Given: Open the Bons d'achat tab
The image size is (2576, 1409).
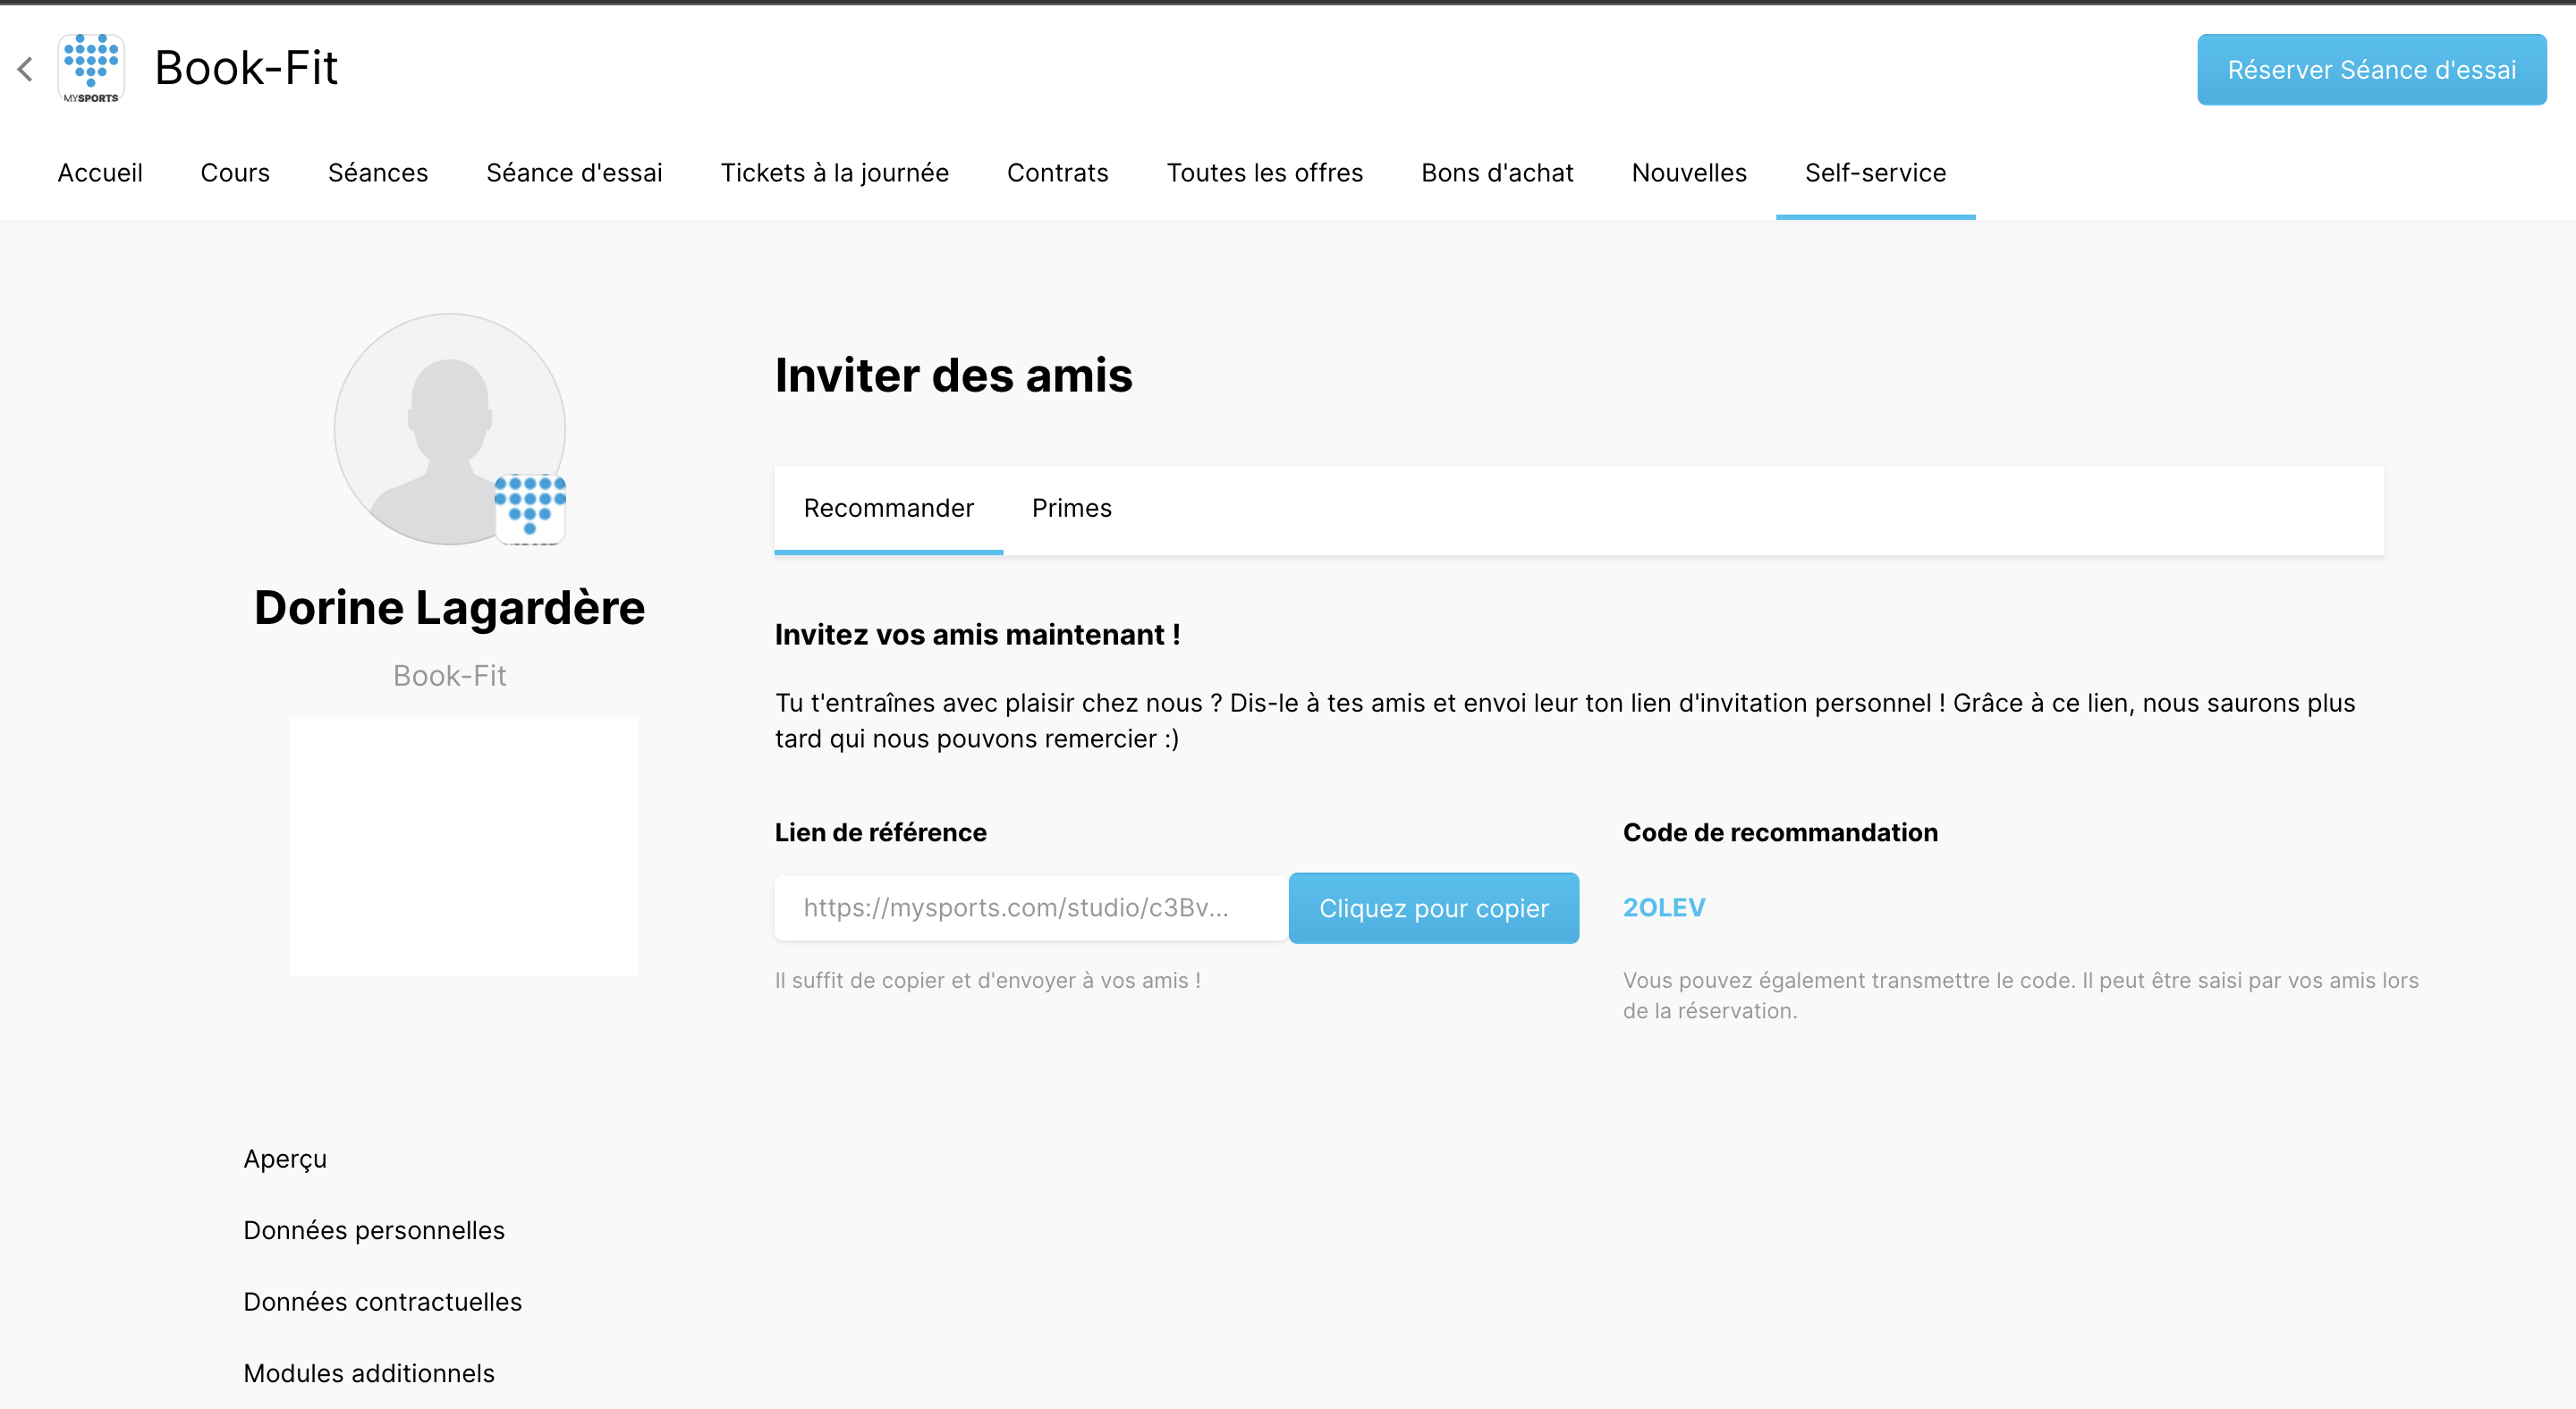Looking at the screenshot, I should pos(1497,173).
